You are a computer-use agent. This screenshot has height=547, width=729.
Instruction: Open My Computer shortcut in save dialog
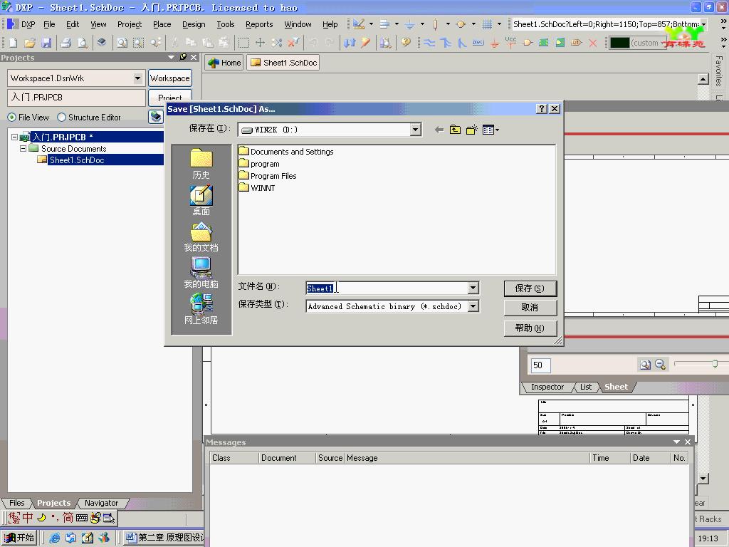point(201,273)
